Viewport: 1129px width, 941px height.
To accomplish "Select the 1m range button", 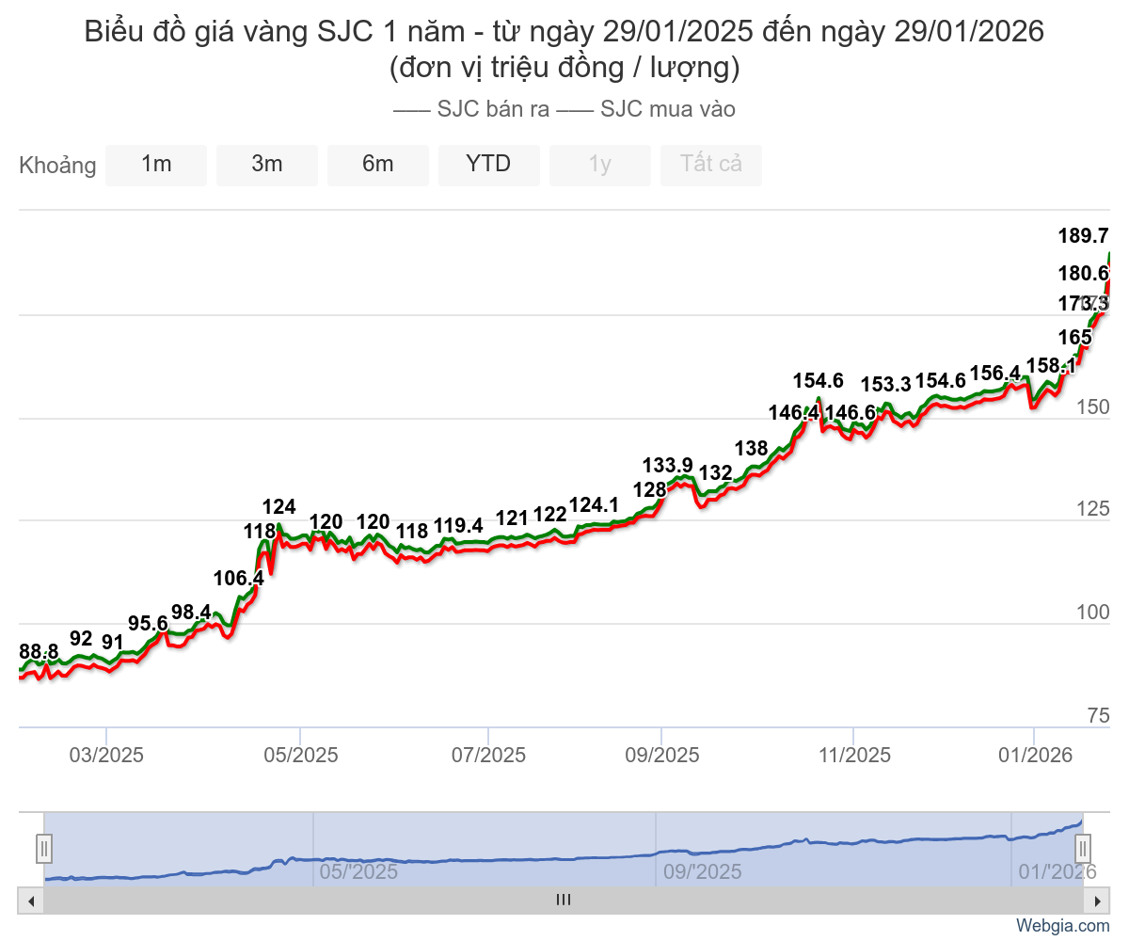I will tap(156, 165).
